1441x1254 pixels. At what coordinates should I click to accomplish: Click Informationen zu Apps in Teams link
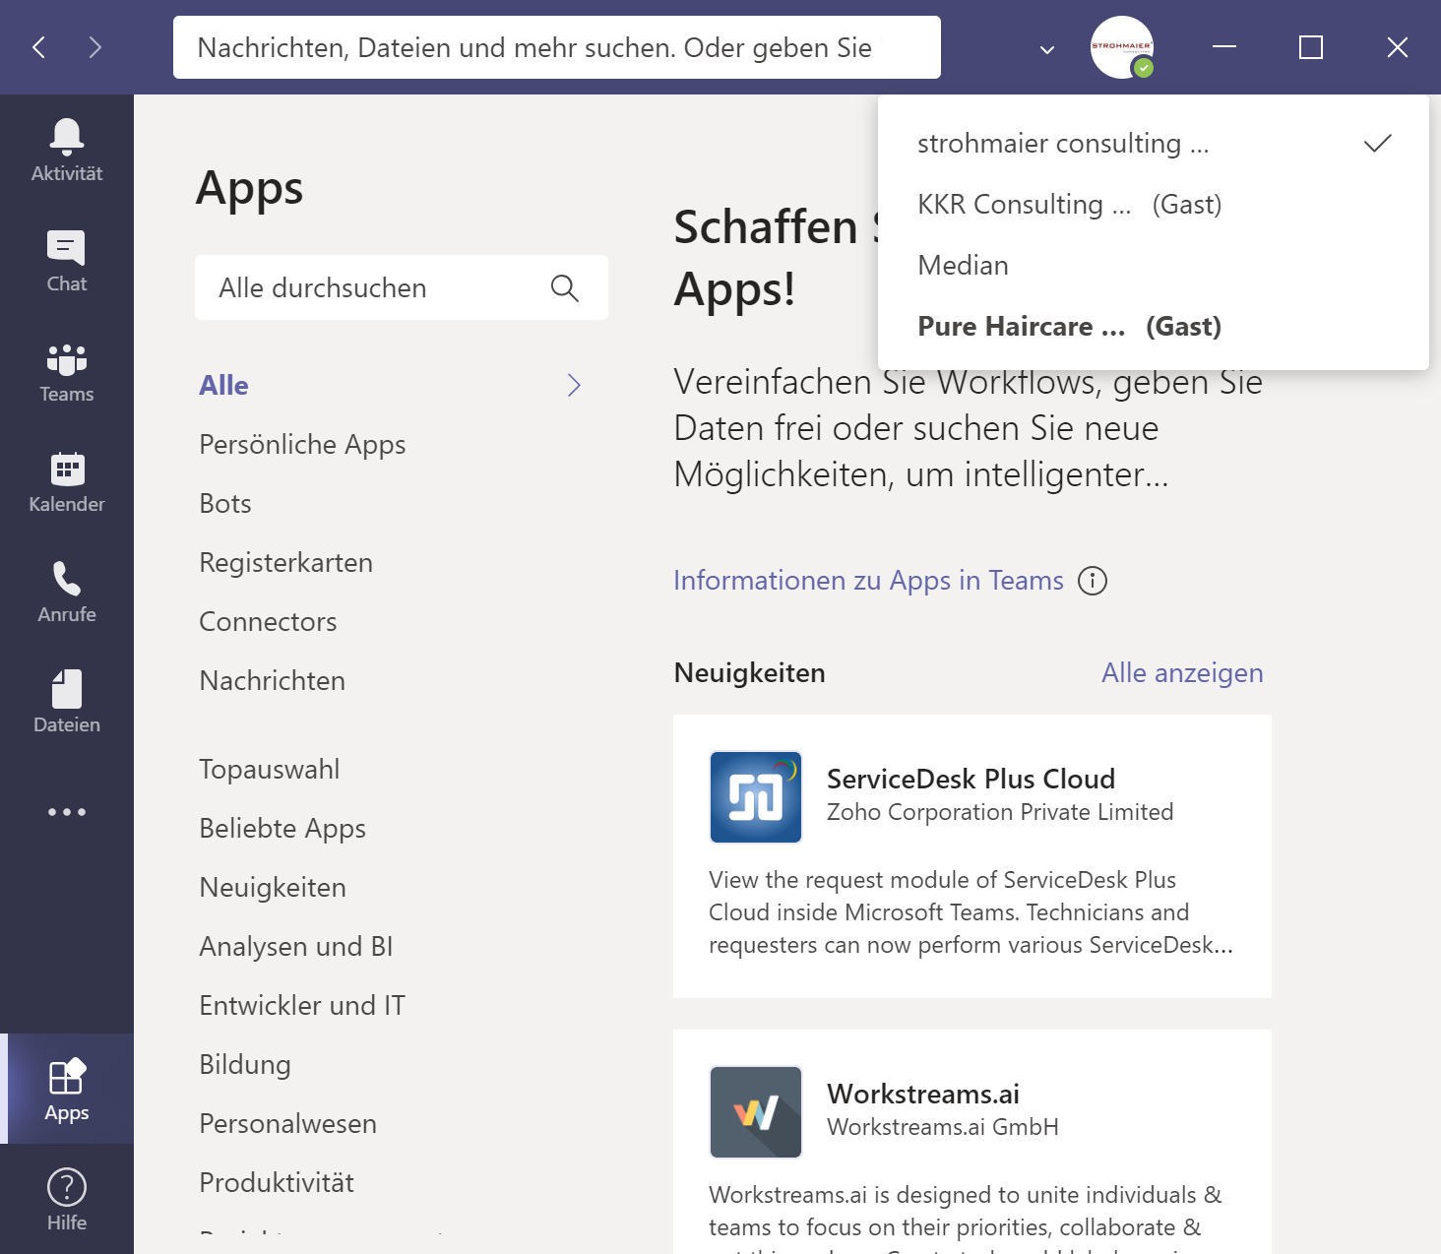click(x=868, y=581)
